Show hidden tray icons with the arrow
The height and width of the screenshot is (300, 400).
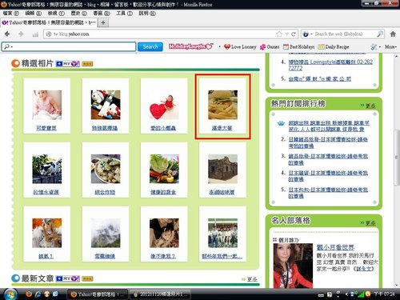pyautogui.click(x=346, y=294)
